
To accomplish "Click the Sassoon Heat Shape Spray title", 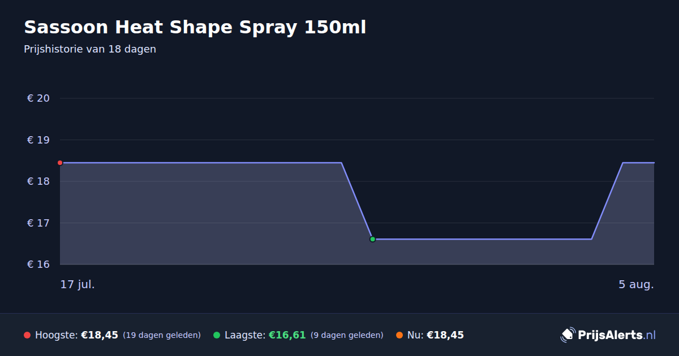I will pyautogui.click(x=195, y=27).
